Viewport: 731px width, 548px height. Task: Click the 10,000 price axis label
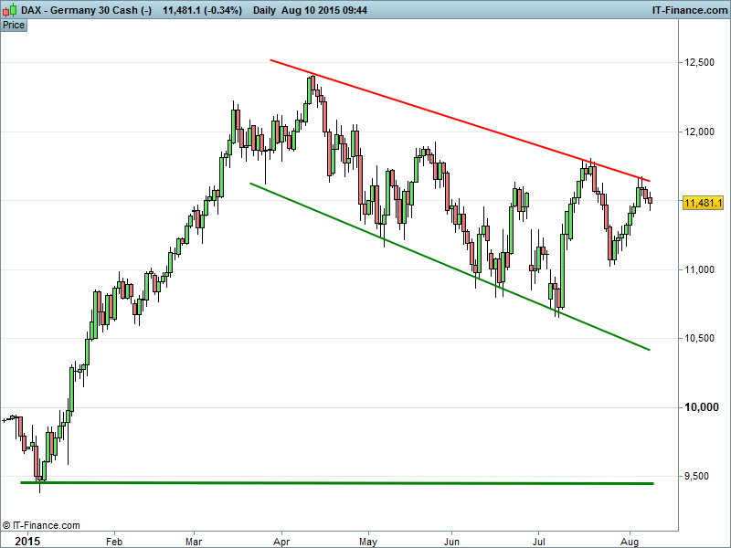coord(699,407)
